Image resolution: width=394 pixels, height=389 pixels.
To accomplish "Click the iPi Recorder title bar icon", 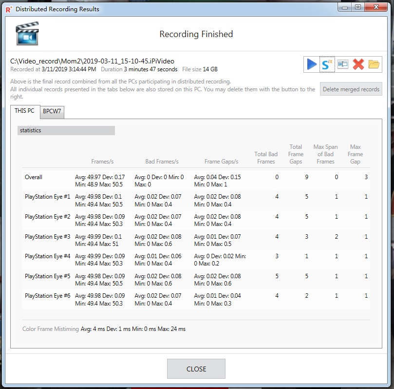I will (9, 9).
